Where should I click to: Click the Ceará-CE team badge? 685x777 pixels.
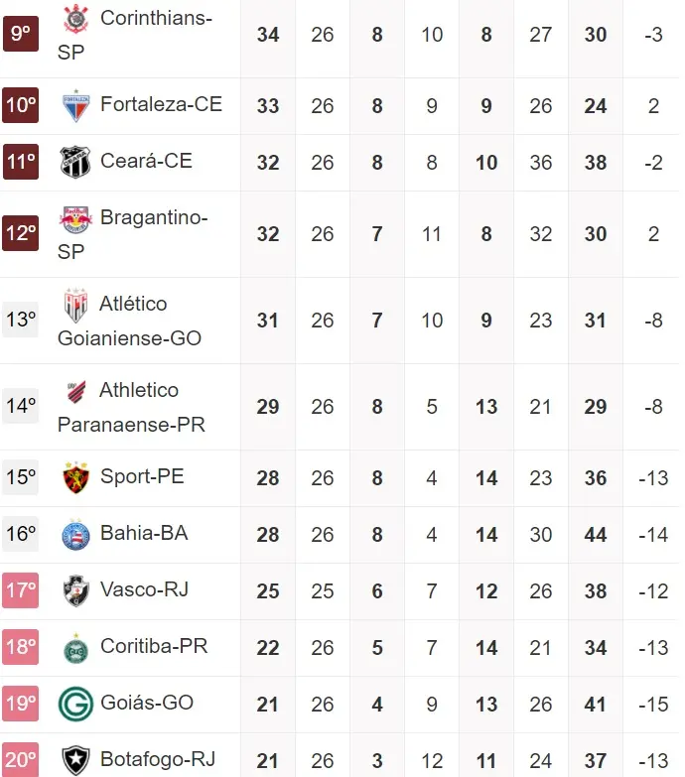pyautogui.click(x=75, y=162)
